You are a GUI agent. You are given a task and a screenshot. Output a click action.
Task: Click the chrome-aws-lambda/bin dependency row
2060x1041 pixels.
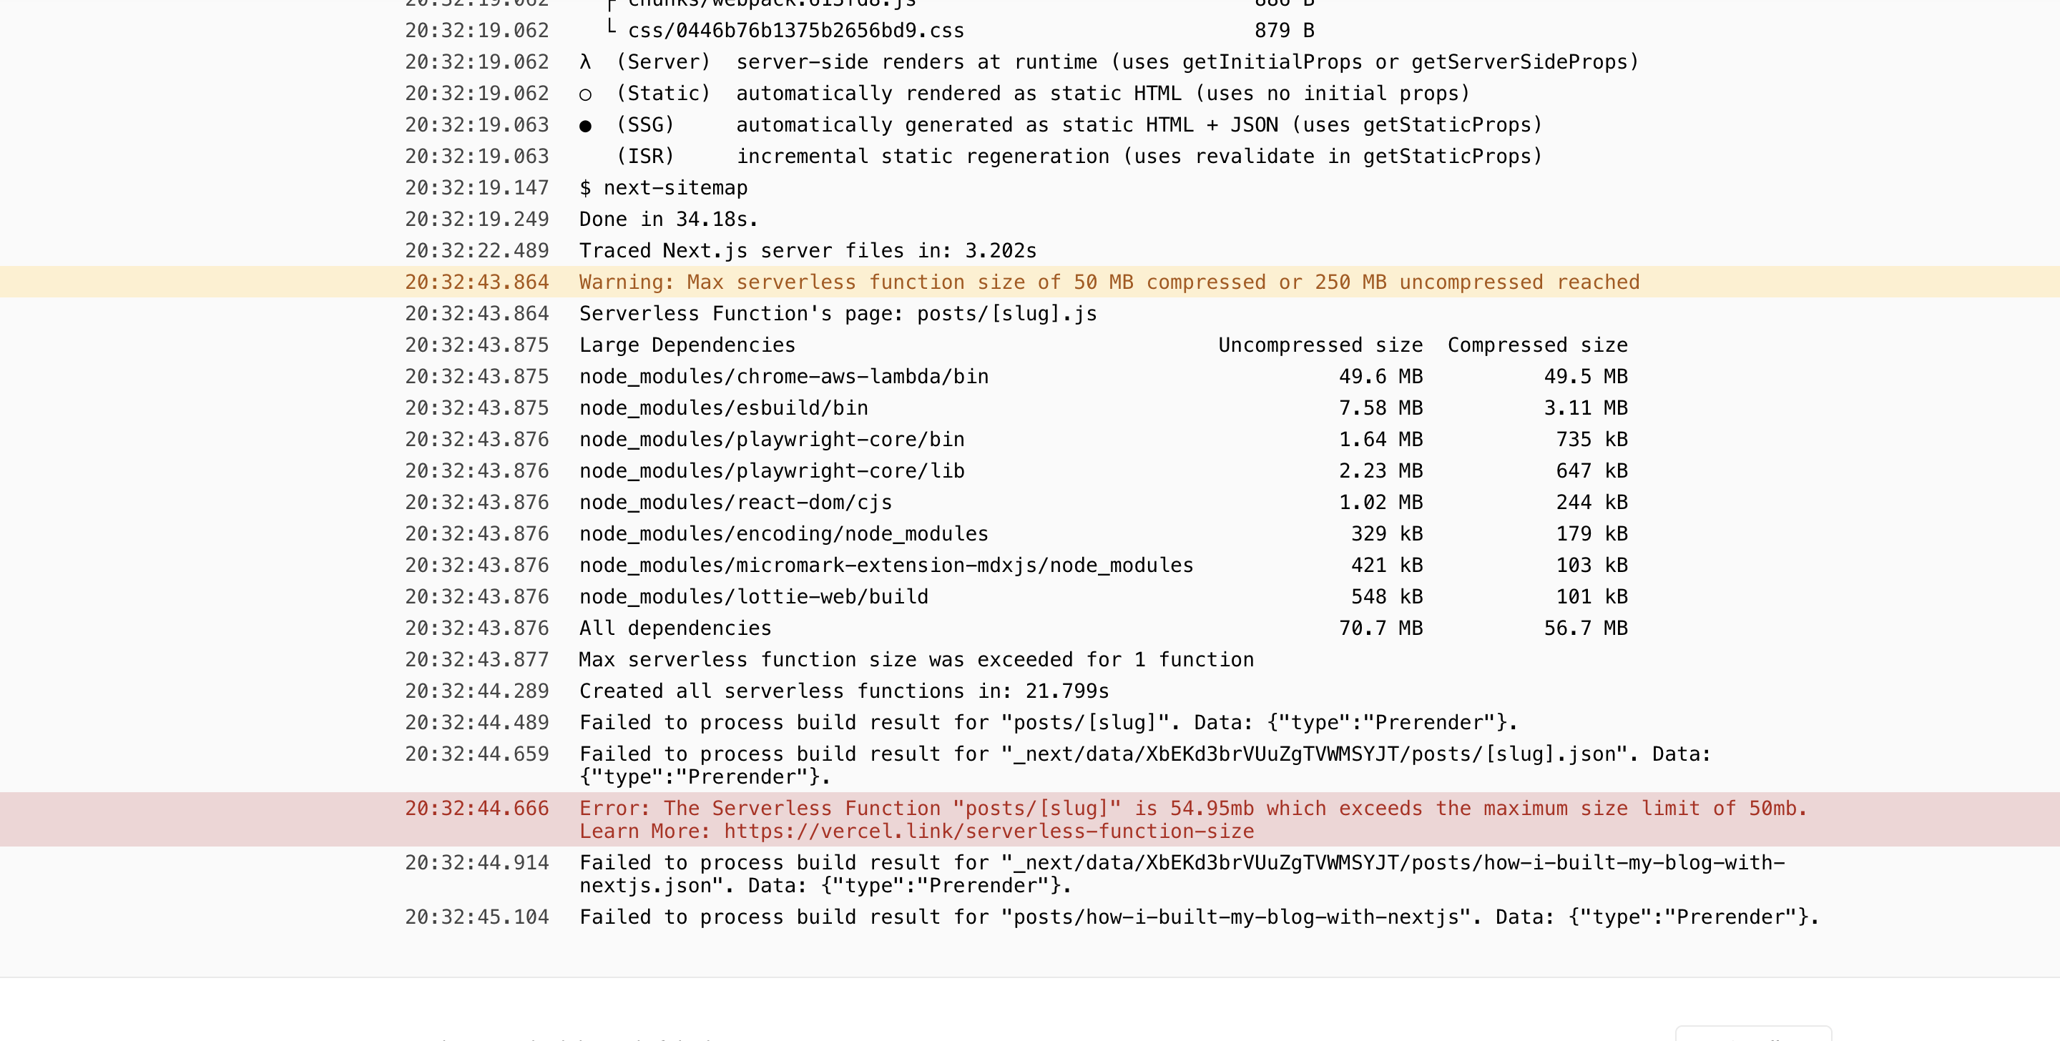point(784,377)
